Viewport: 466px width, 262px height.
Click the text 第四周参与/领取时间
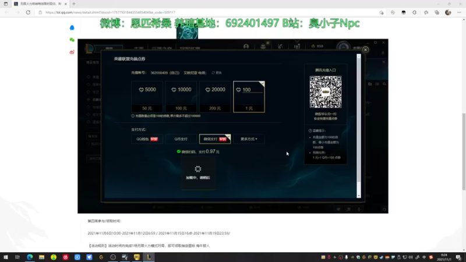point(104,221)
